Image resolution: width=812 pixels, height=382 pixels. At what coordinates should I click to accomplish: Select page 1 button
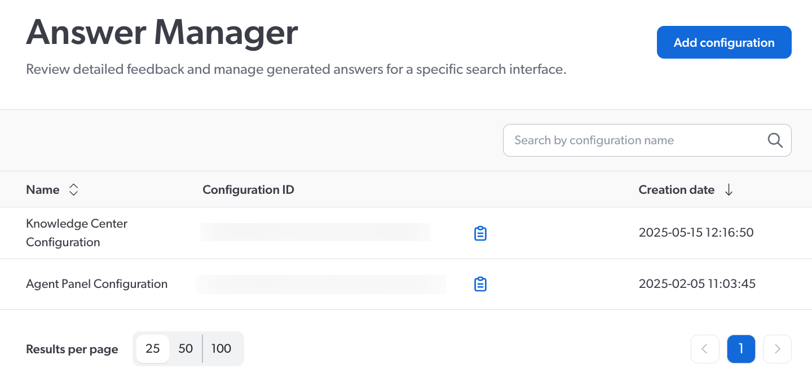(x=741, y=349)
